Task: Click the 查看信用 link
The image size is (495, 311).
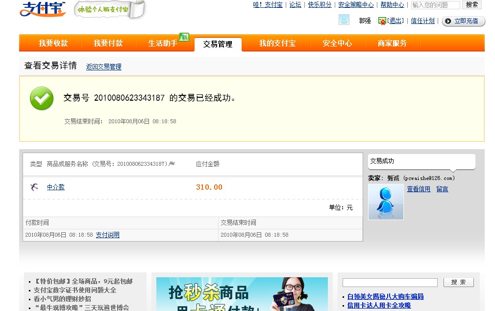Action: (x=419, y=189)
